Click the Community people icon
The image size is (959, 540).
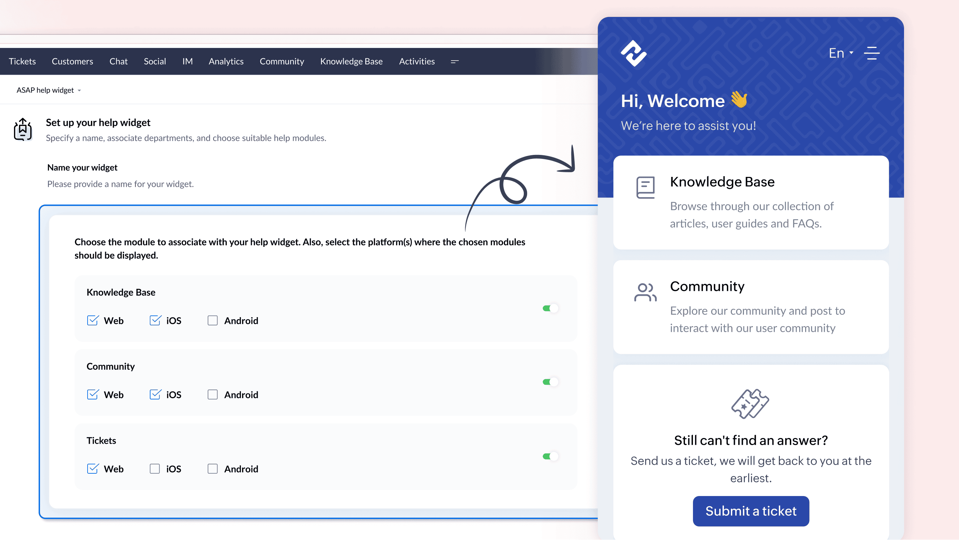(645, 292)
